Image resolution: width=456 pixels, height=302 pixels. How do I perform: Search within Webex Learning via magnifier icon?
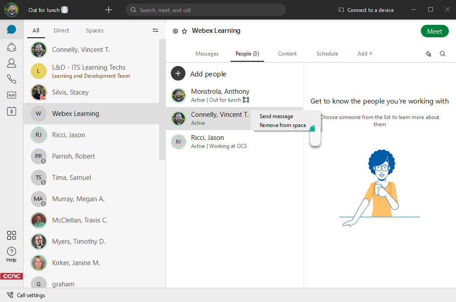[x=442, y=53]
